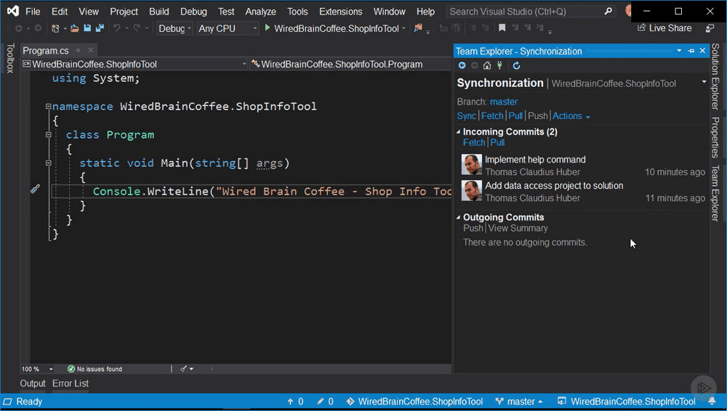Screen dimensions: 727x411
Task: Click the Save All icon
Action: point(99,28)
